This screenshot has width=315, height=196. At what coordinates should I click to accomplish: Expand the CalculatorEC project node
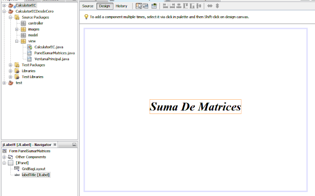pos(4,5)
